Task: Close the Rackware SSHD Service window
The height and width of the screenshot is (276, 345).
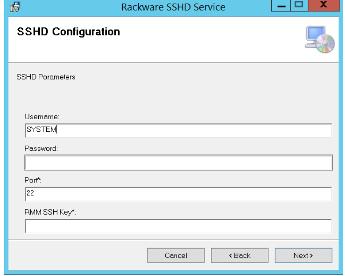Action: coord(324,6)
